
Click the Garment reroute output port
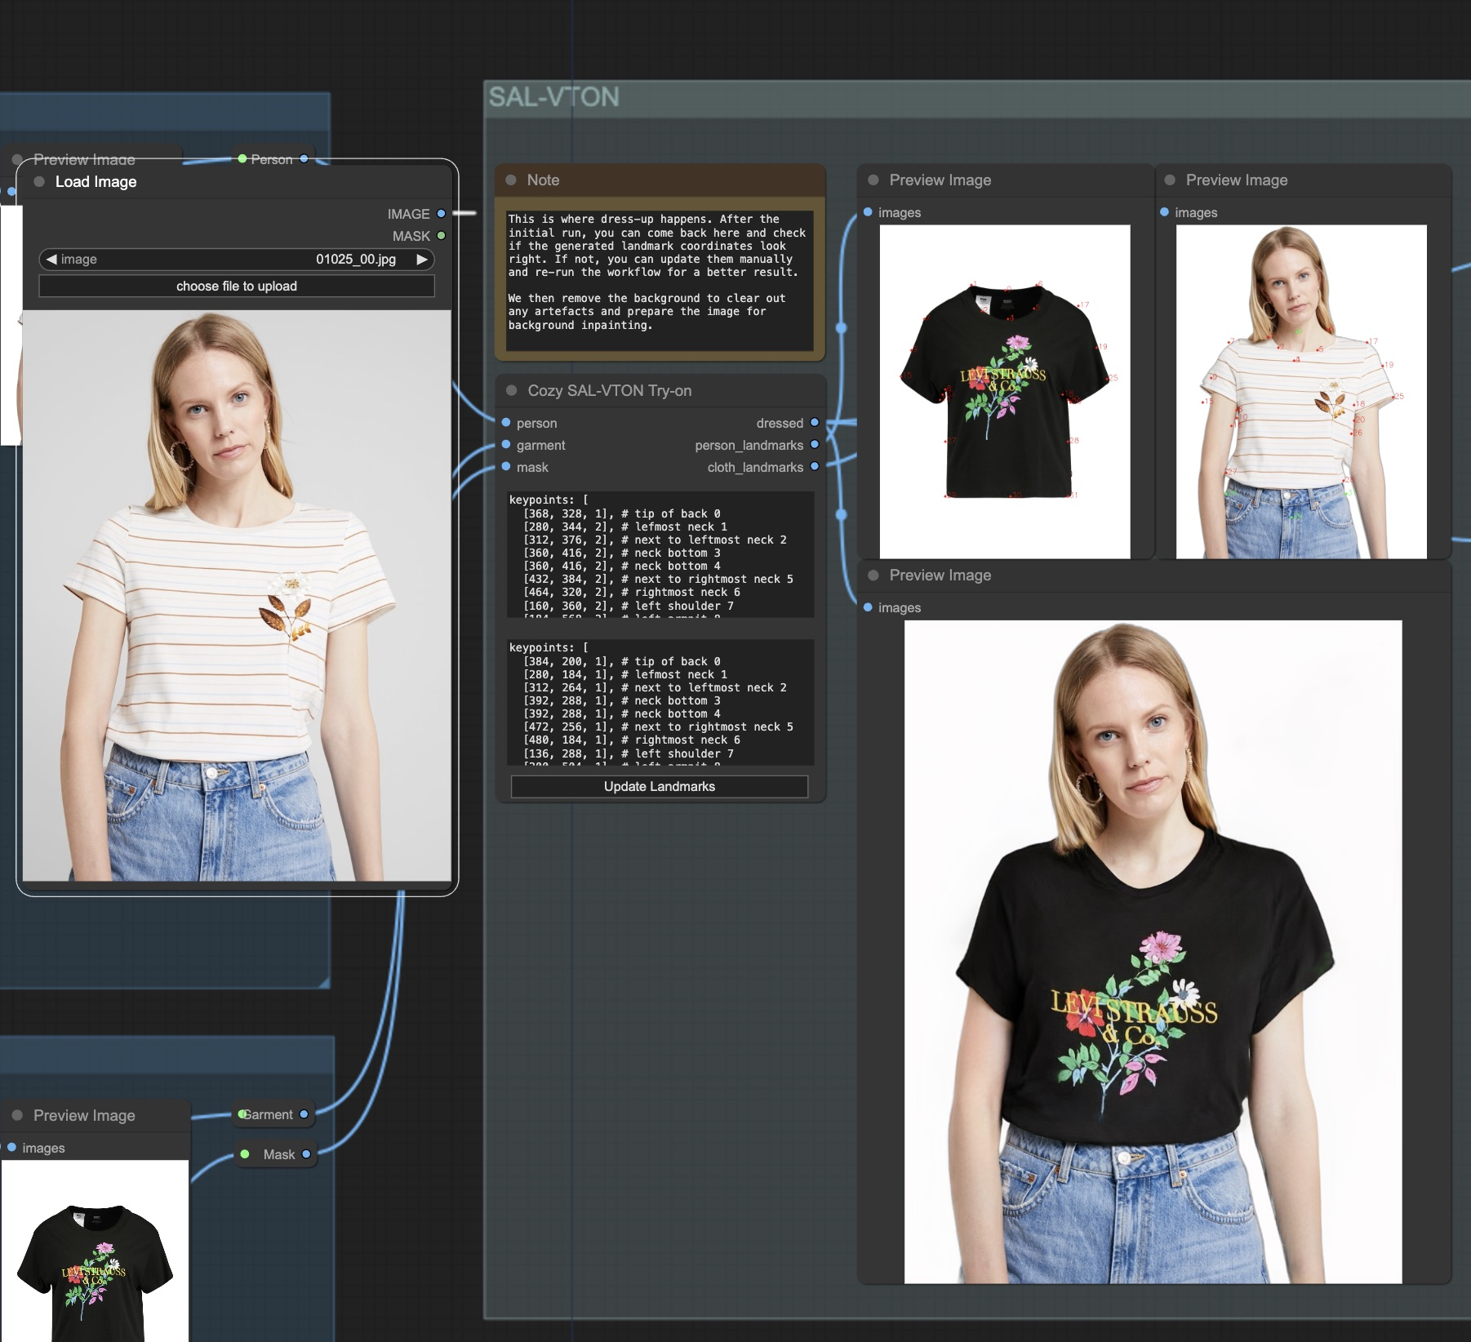pyautogui.click(x=304, y=1114)
